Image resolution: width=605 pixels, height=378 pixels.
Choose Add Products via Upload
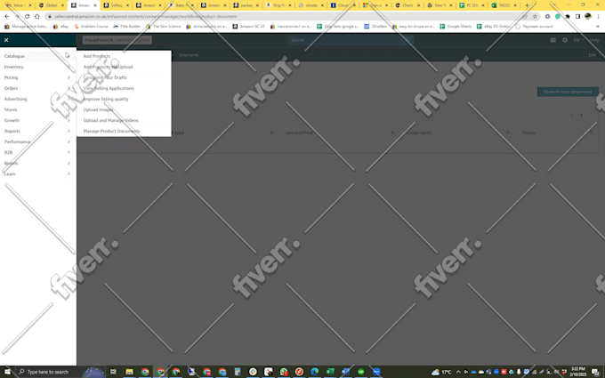pyautogui.click(x=108, y=67)
